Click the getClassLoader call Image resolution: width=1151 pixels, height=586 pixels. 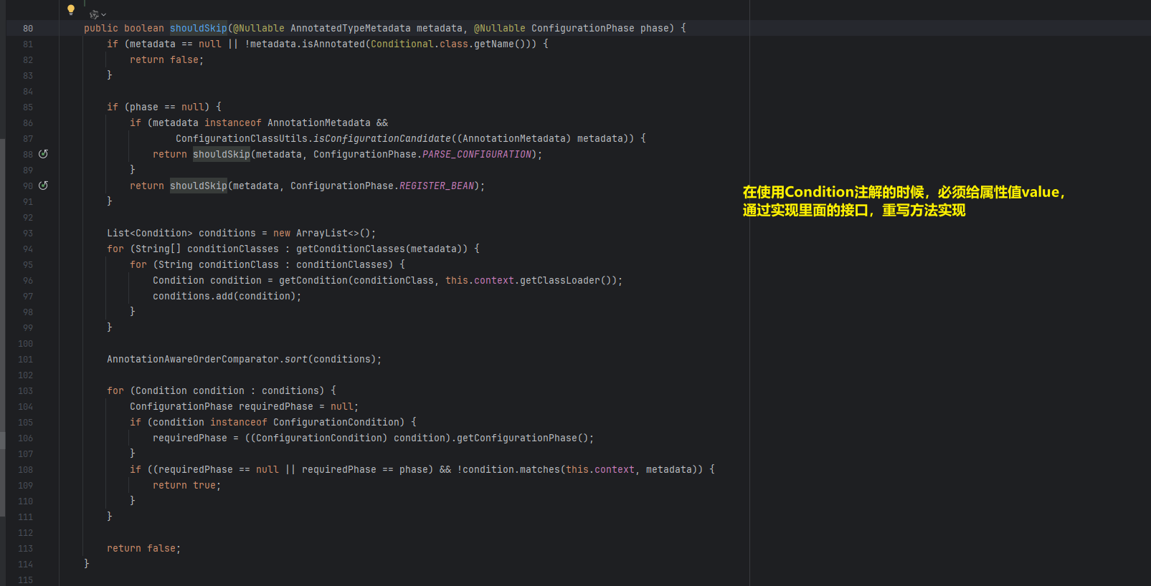560,280
